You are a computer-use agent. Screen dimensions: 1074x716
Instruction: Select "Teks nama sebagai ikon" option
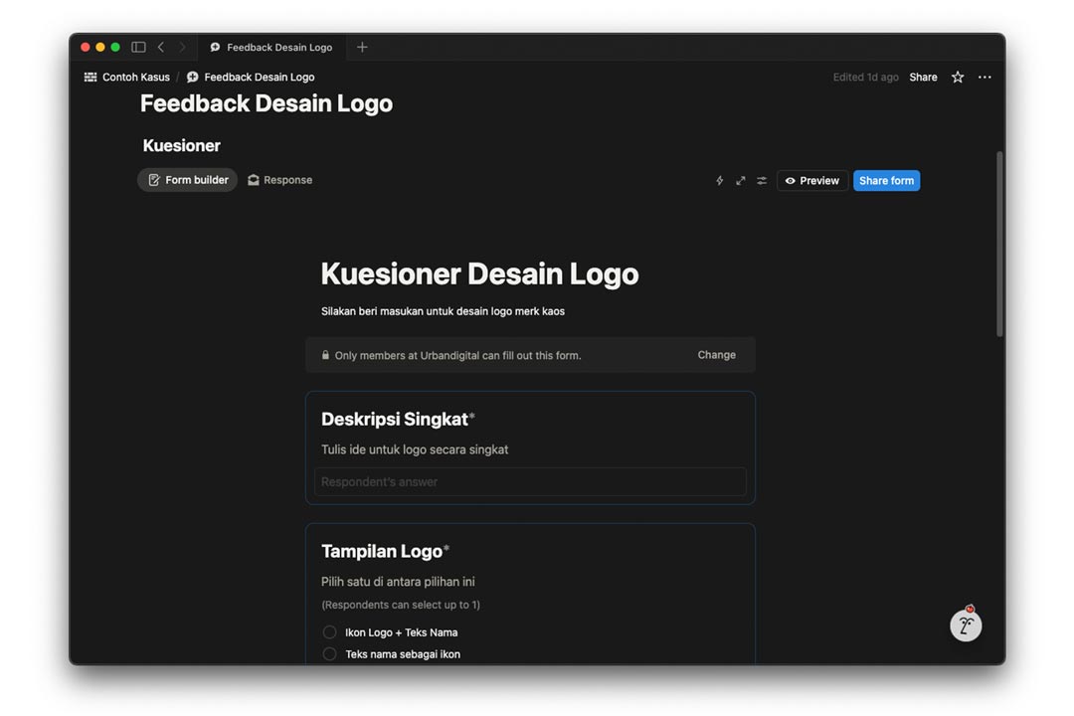pyautogui.click(x=330, y=654)
